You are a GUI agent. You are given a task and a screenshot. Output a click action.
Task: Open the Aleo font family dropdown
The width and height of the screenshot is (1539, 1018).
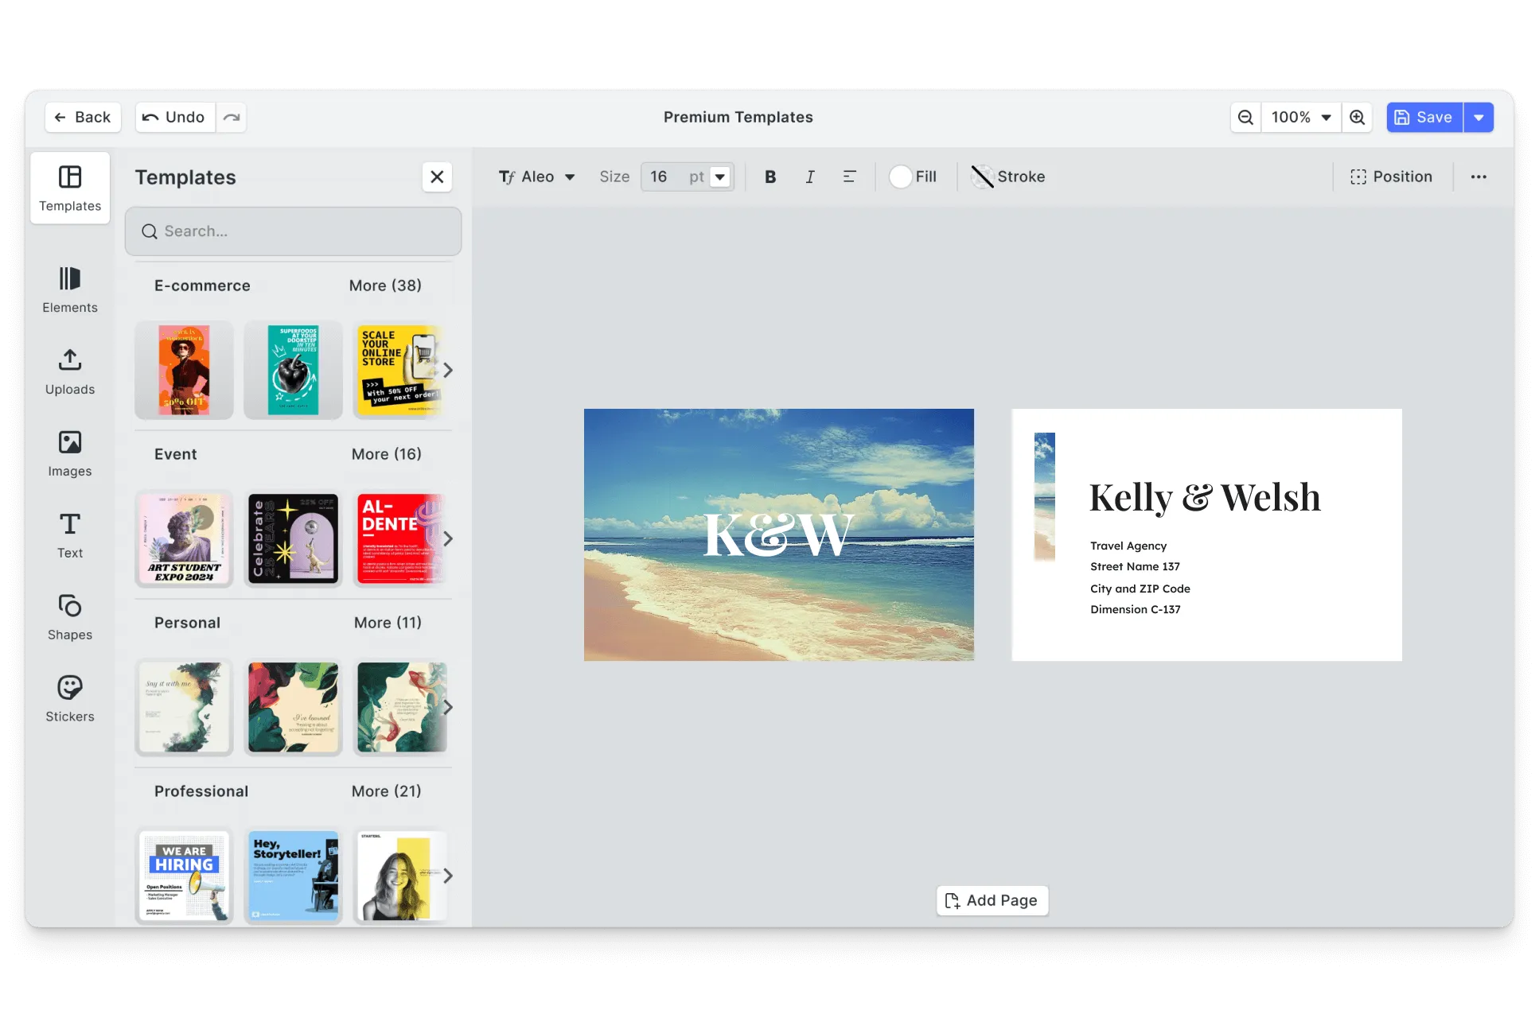point(536,177)
